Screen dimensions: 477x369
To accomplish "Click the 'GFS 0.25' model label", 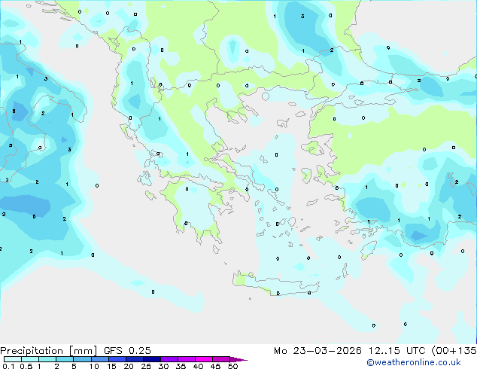I will 127,350.
